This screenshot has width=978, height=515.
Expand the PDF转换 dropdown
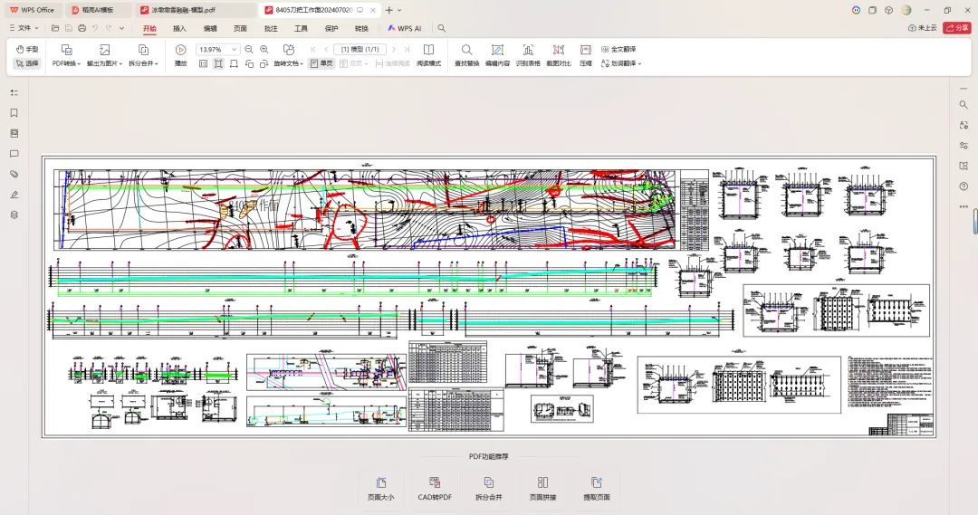pyautogui.click(x=66, y=63)
